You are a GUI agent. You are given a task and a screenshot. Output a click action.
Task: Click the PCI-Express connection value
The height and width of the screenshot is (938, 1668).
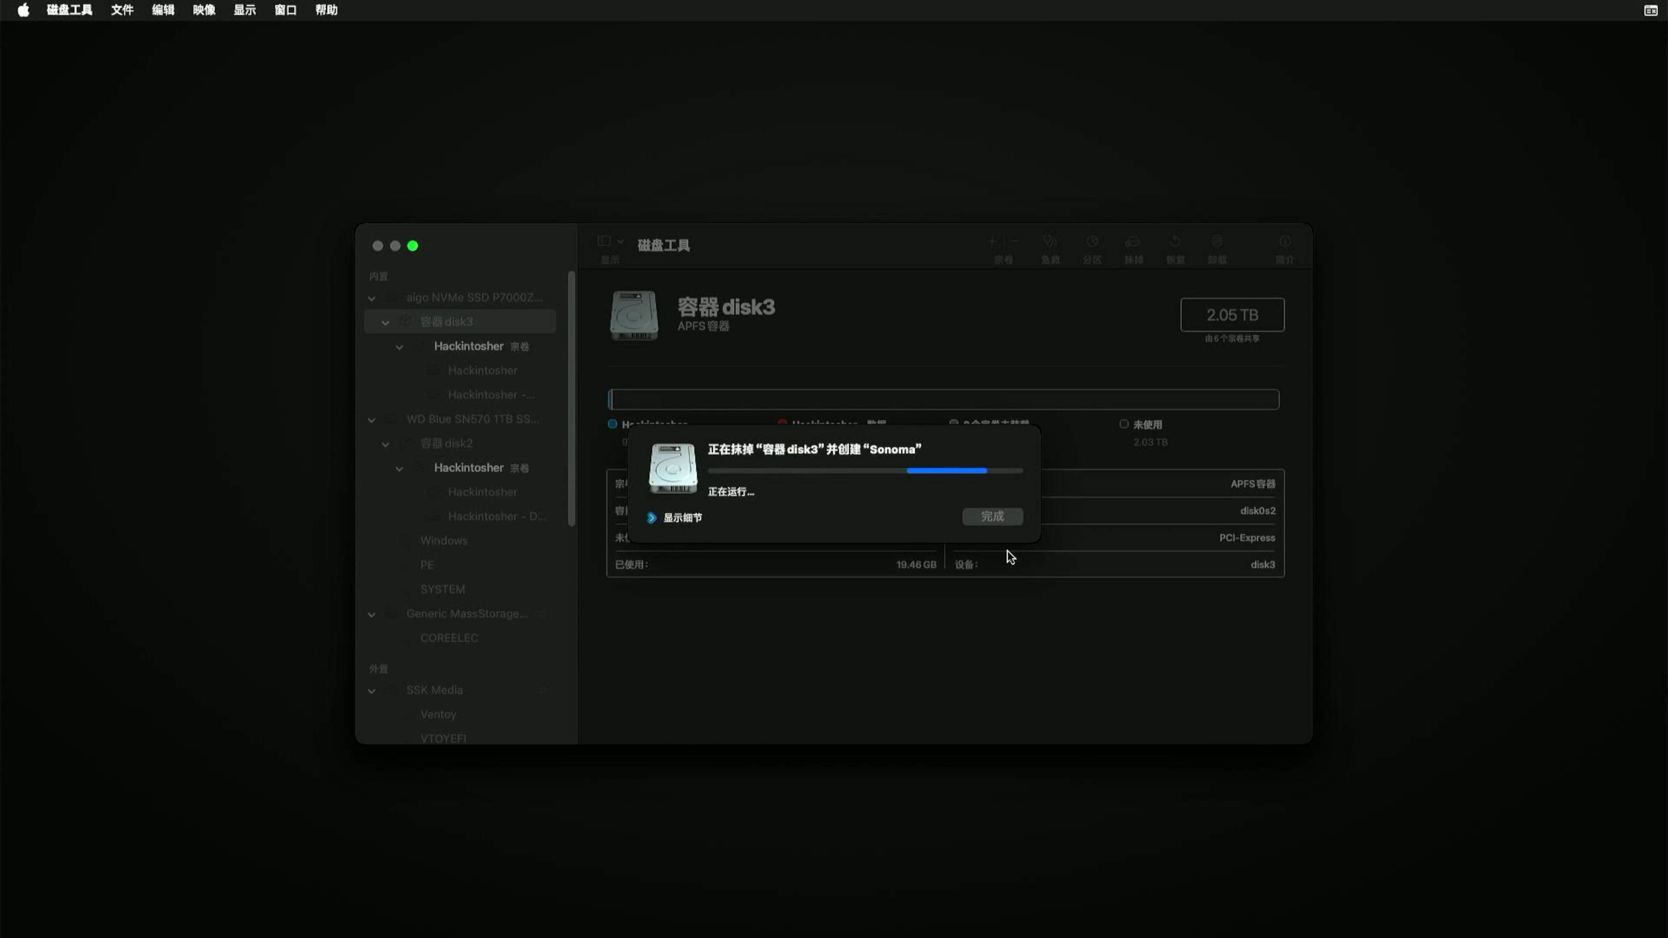(x=1247, y=537)
